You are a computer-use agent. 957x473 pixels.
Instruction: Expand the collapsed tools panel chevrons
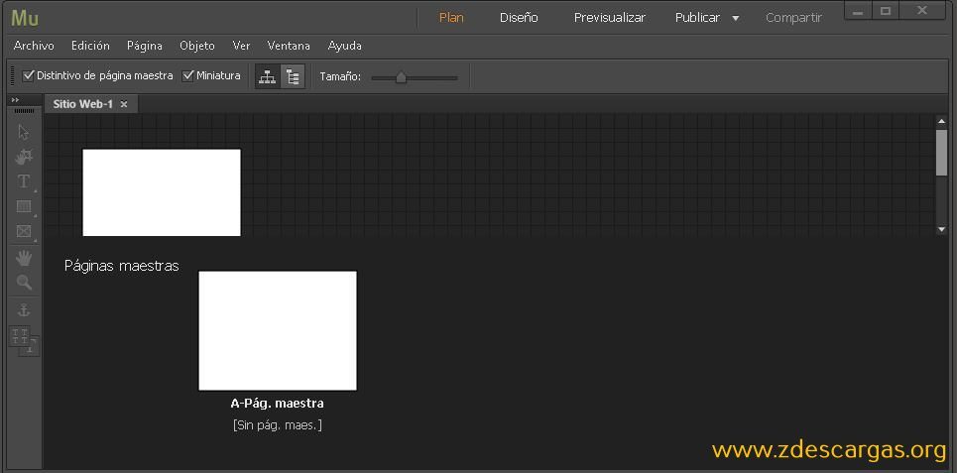point(15,100)
